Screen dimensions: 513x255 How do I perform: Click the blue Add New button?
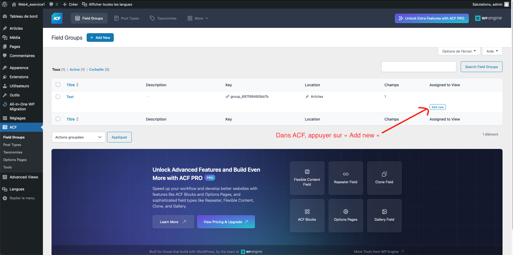click(x=100, y=37)
